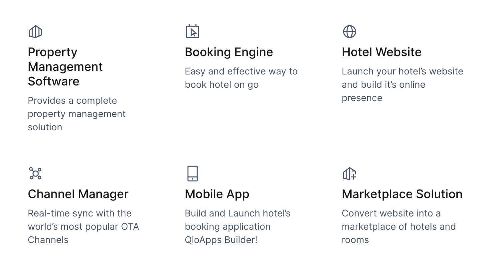Click the Marketplace Solution building-plus icon

349,174
